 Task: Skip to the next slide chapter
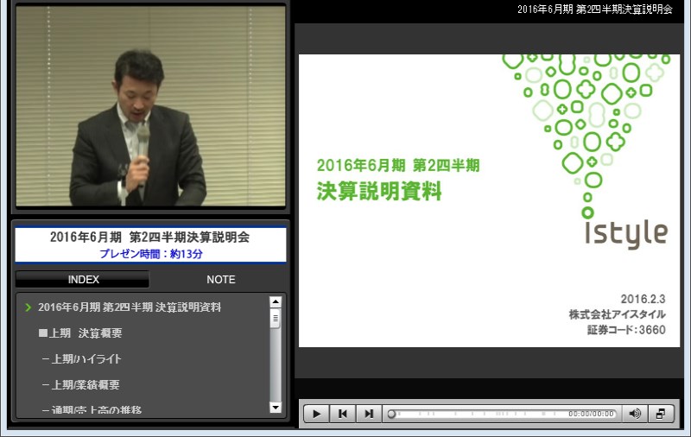[x=369, y=414]
